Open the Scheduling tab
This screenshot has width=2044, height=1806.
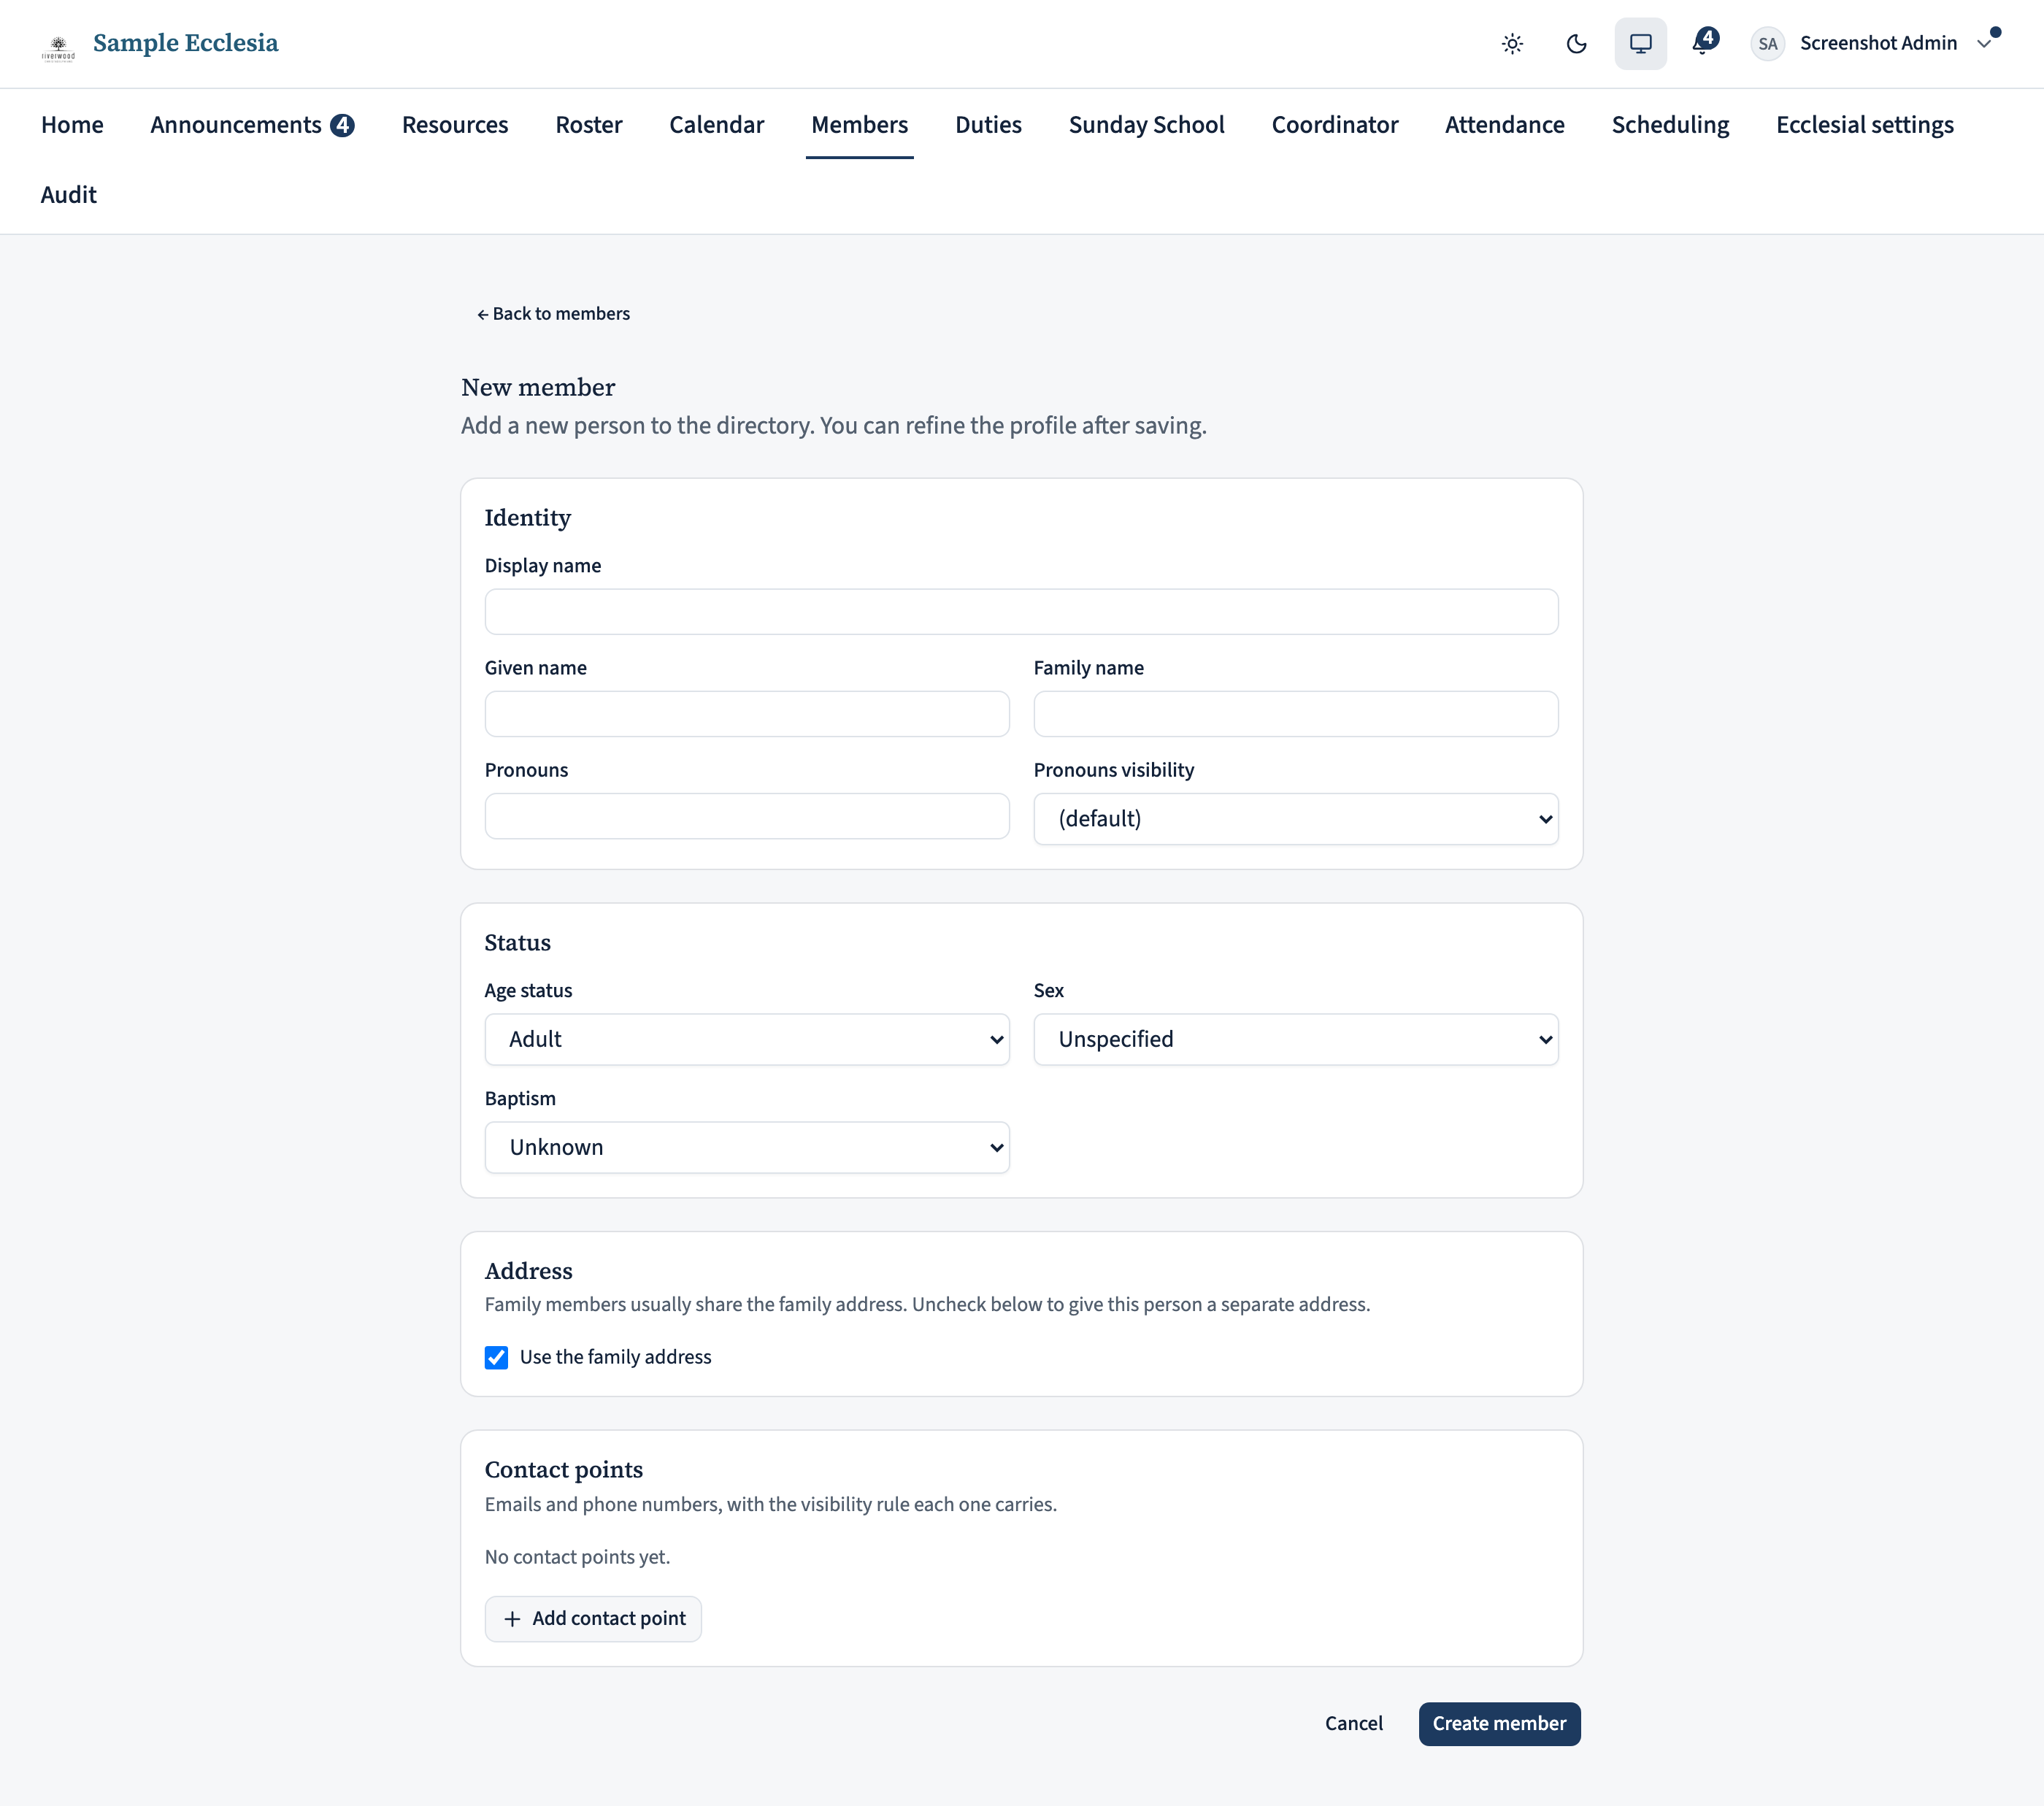pyautogui.click(x=1670, y=124)
